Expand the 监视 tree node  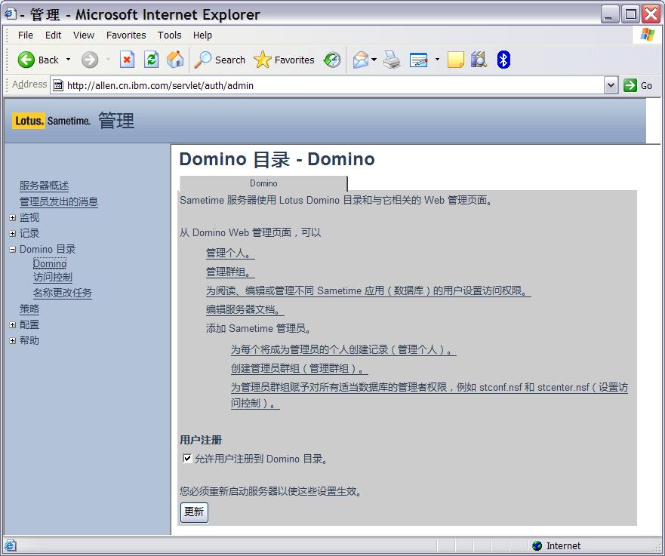13,217
